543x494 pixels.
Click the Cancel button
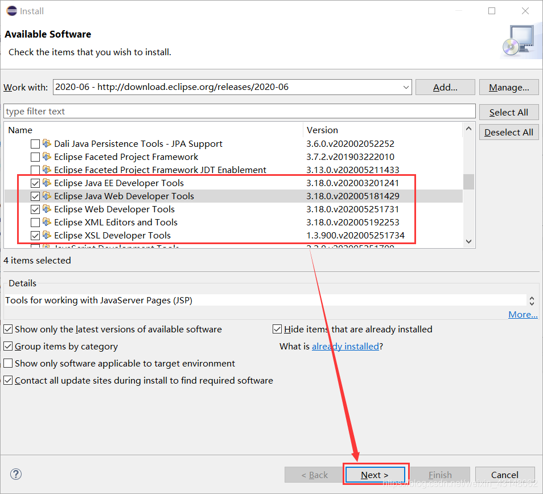505,475
